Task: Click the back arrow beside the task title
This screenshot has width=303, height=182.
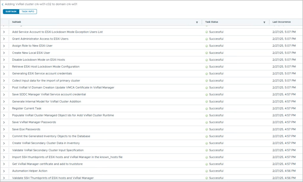Action: (x=3, y=4)
